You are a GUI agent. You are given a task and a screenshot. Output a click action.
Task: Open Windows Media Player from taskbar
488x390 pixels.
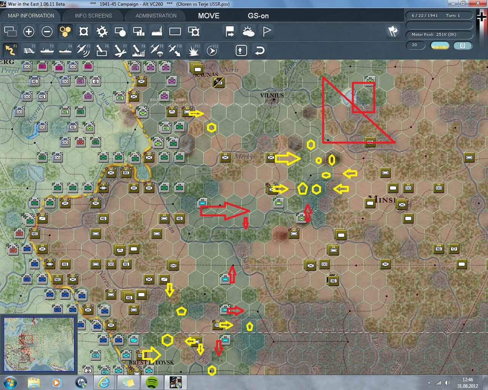57,382
